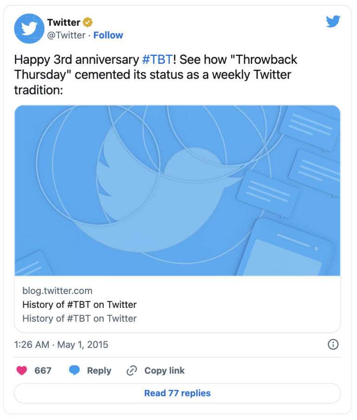The image size is (357, 420).
Task: Open the 1:26 AM · May 1, 2015 timestamp
Action: click(61, 345)
